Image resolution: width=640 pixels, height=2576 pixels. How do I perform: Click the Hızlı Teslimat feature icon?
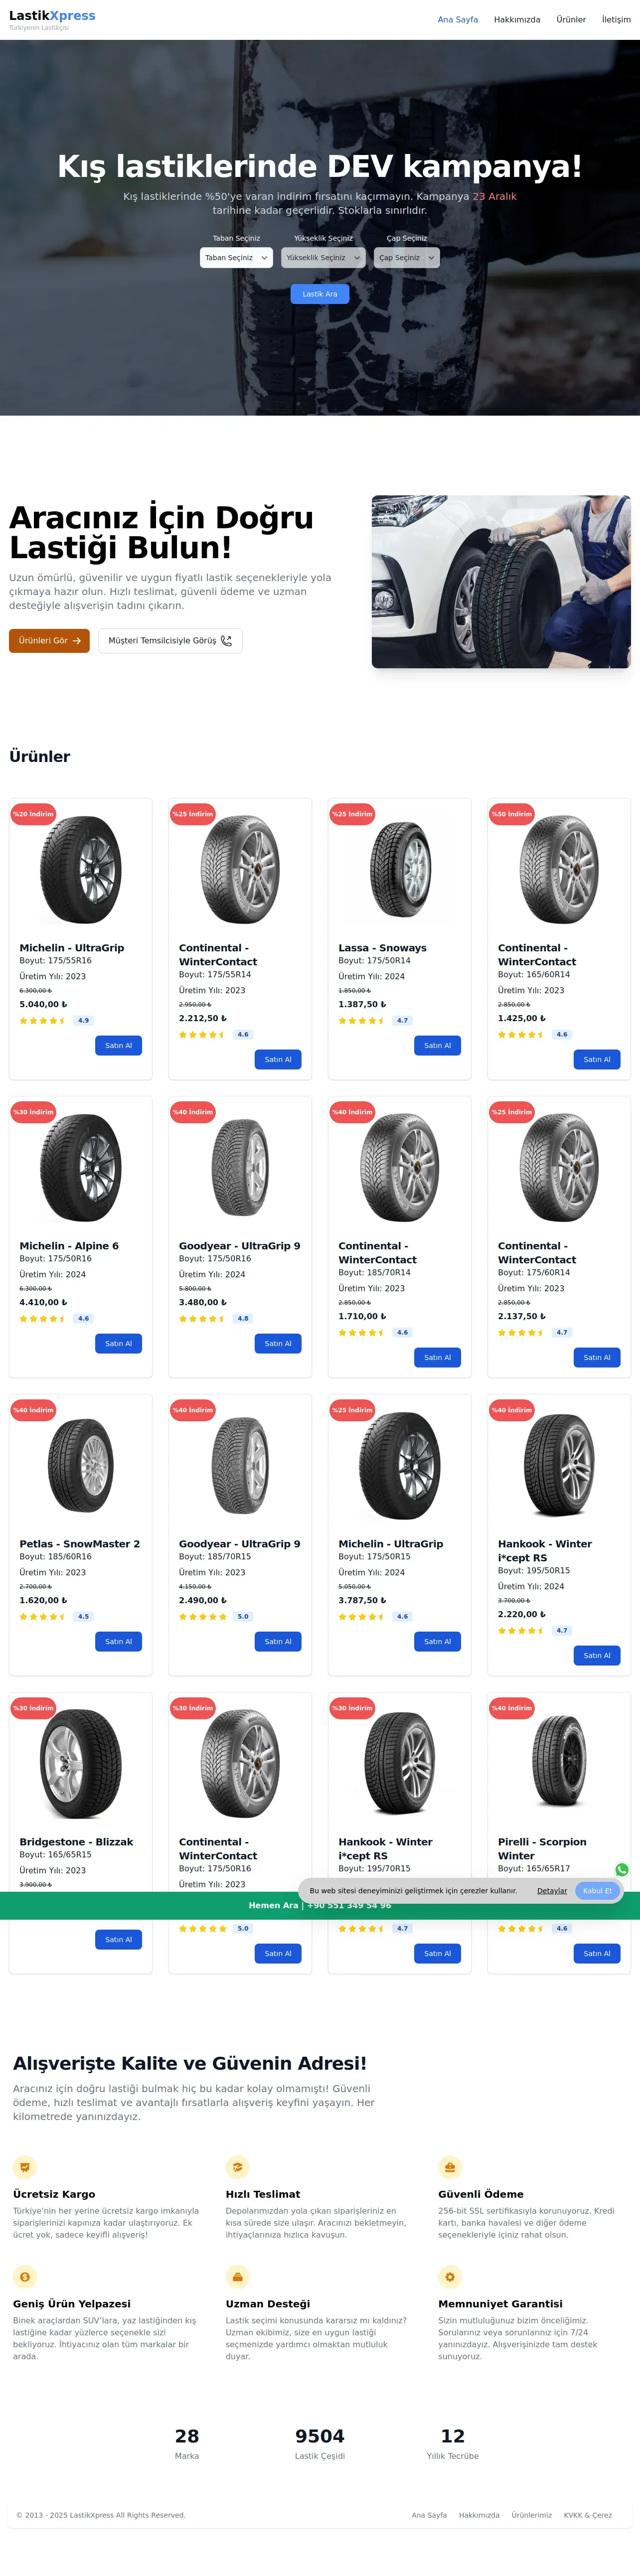pyautogui.click(x=237, y=2167)
